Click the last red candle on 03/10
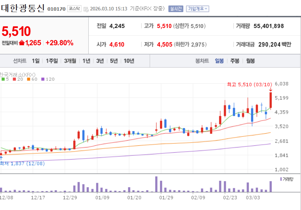 click(271, 100)
